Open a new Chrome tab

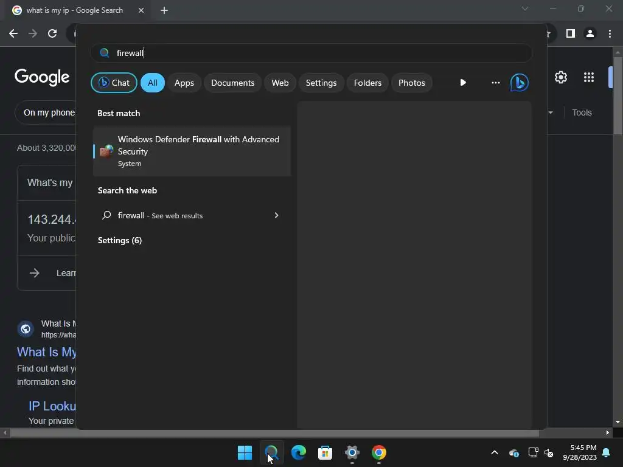[164, 10]
